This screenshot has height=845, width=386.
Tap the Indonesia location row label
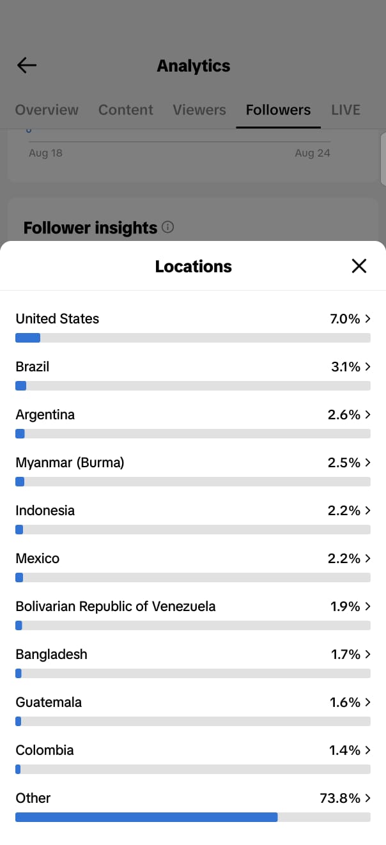coord(45,510)
